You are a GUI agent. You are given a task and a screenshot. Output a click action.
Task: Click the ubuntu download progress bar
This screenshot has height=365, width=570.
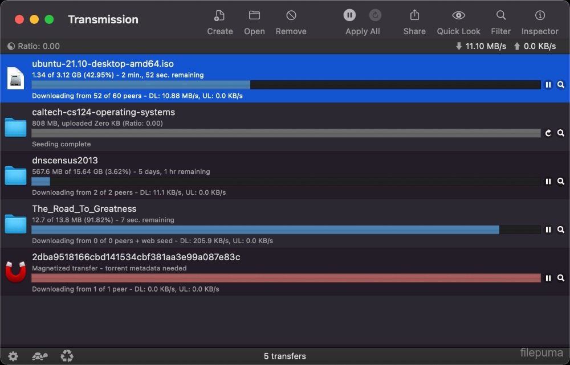285,85
